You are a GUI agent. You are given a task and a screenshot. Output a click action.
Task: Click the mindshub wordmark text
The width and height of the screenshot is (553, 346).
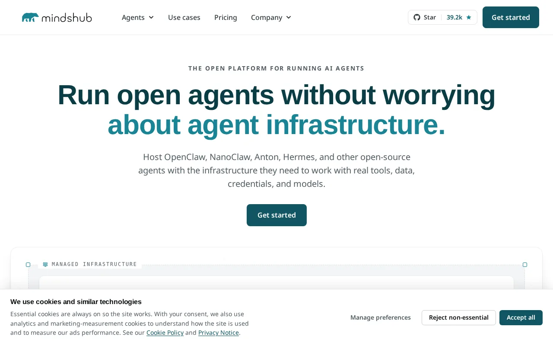pos(67,17)
